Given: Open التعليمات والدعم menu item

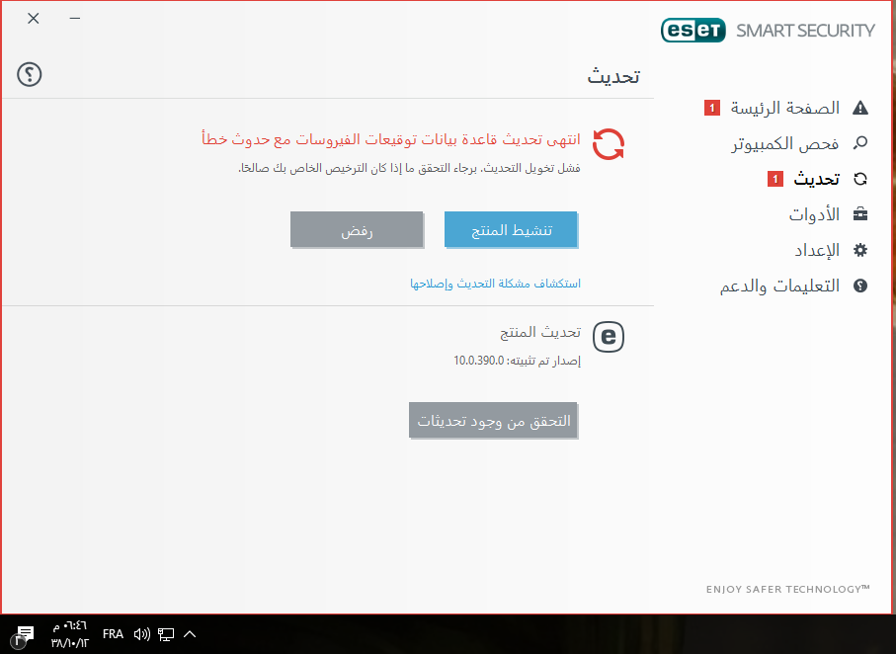Looking at the screenshot, I should click(779, 286).
